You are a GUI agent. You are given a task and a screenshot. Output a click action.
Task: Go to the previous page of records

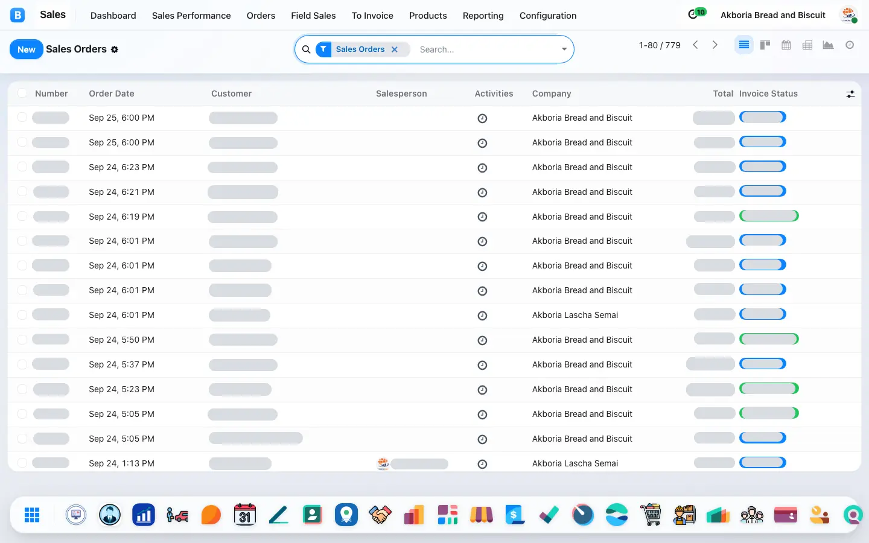pyautogui.click(x=695, y=45)
